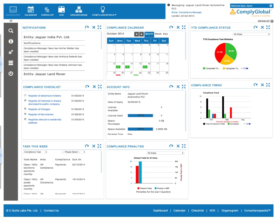Click the Account Info widget scrollbar

pyautogui.click(x=186, y=111)
